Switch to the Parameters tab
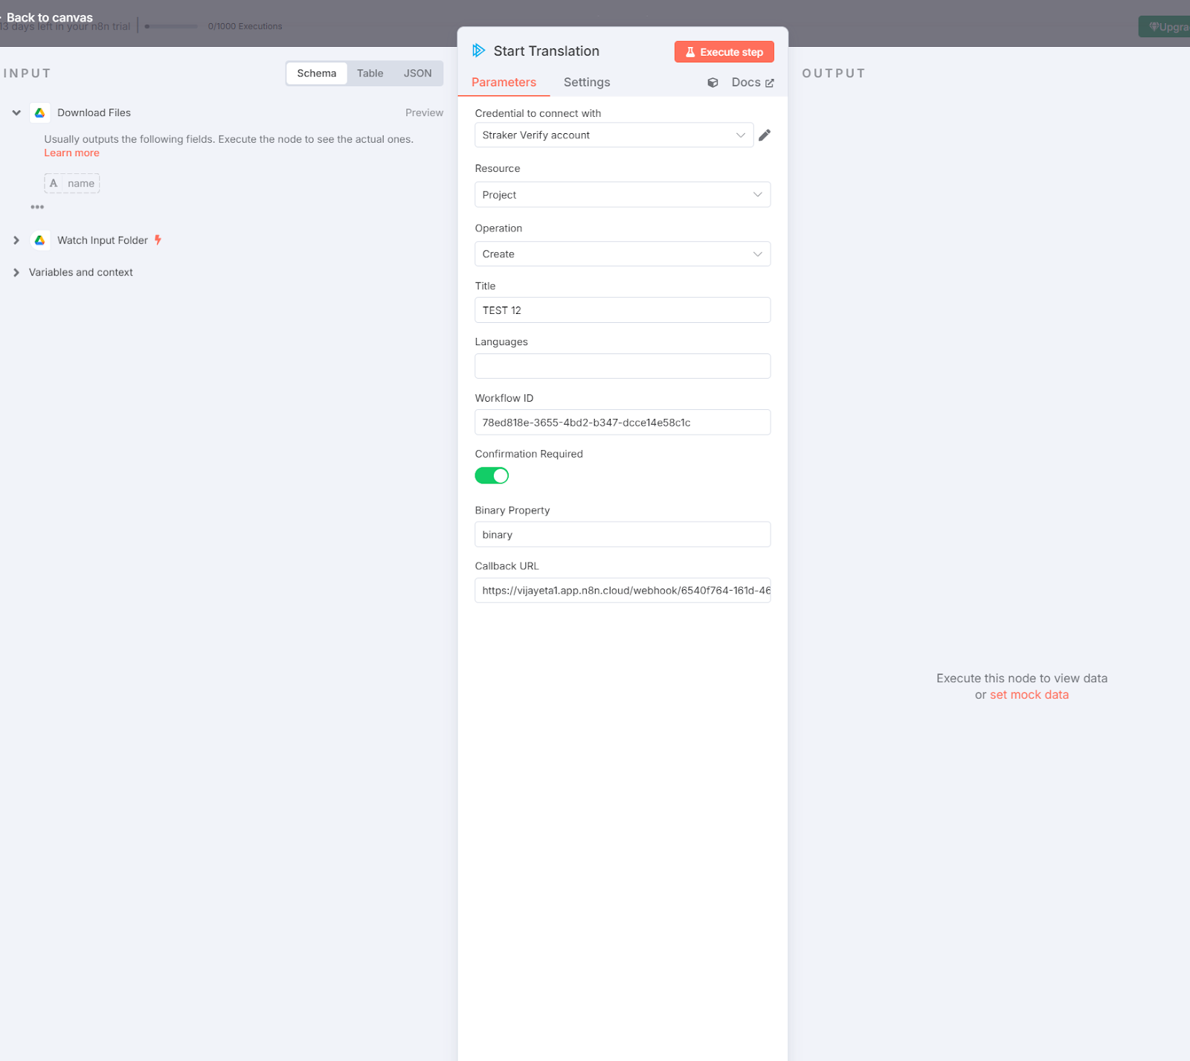Image resolution: width=1190 pixels, height=1061 pixels. pos(504,83)
